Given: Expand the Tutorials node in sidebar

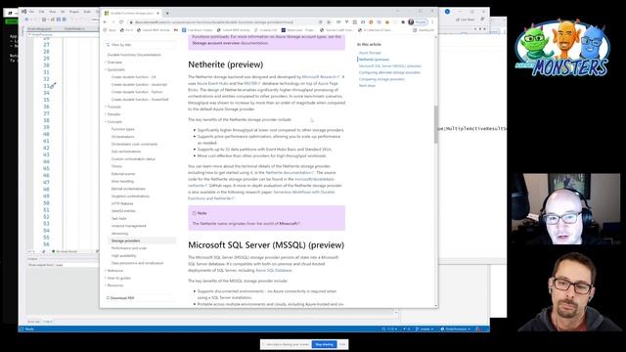Looking at the screenshot, I should [113, 107].
